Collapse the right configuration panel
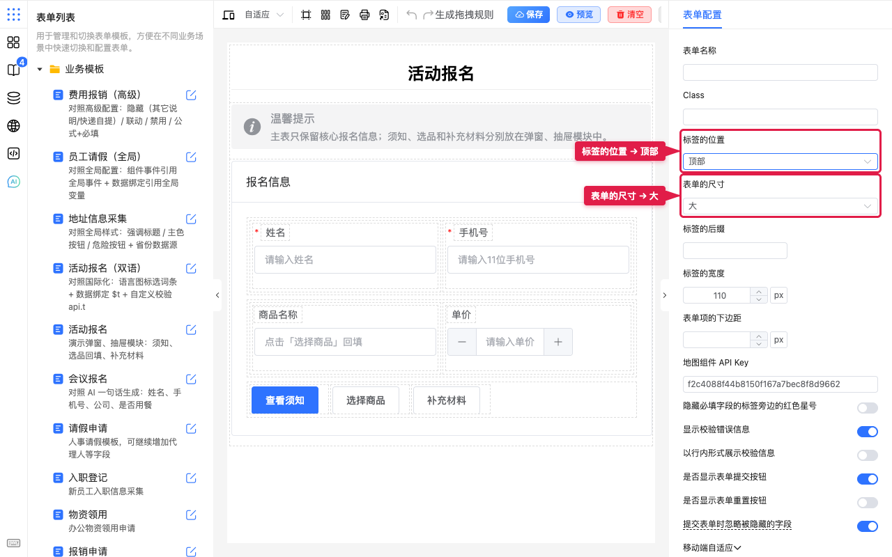This screenshot has width=892, height=557. [664, 295]
